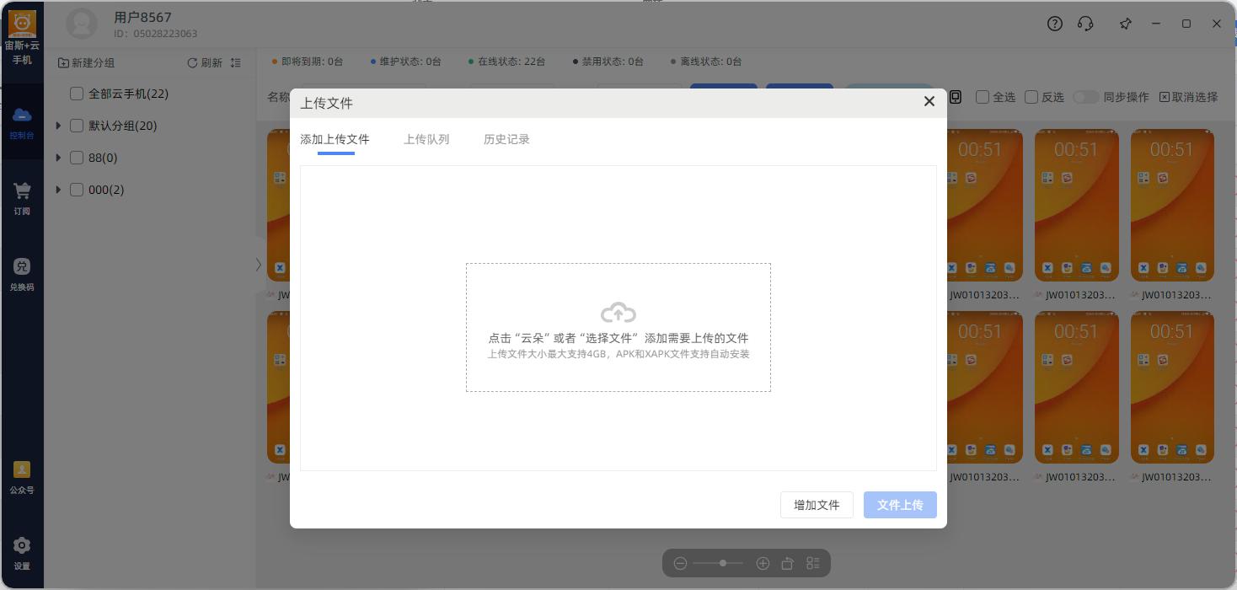Viewport: 1237px width, 590px height.
Task: Click the thumbnail size slider handle
Action: pos(722,563)
